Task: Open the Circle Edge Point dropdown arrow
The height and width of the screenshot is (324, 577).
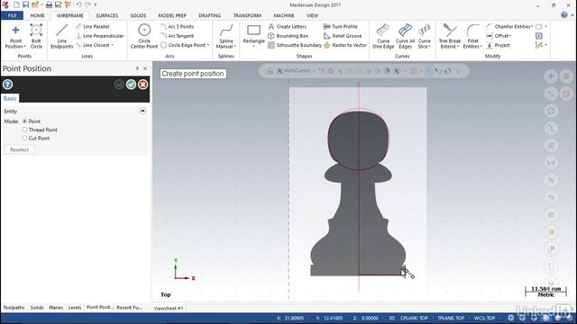Action: pyautogui.click(x=208, y=45)
